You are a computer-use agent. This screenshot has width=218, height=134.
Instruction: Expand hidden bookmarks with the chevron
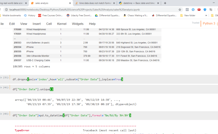coord(206,15)
